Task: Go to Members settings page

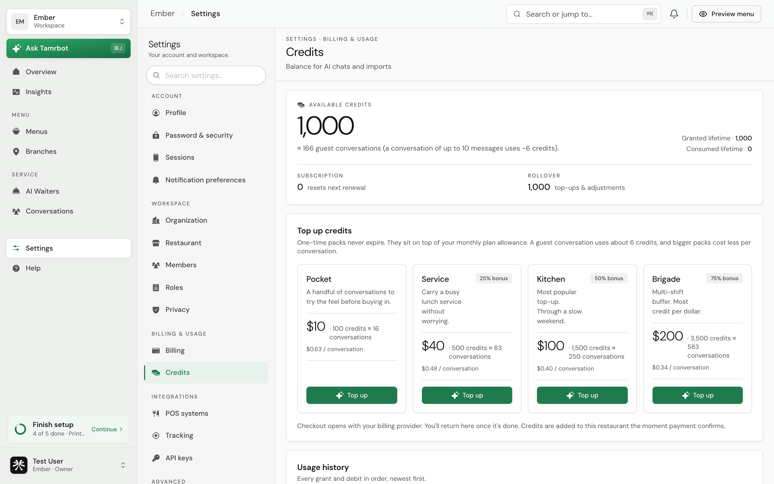Action: tap(206, 265)
